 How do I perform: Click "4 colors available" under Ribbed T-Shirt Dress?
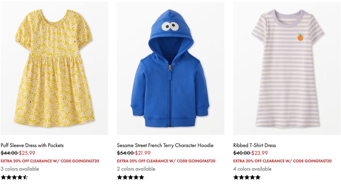click(x=252, y=169)
